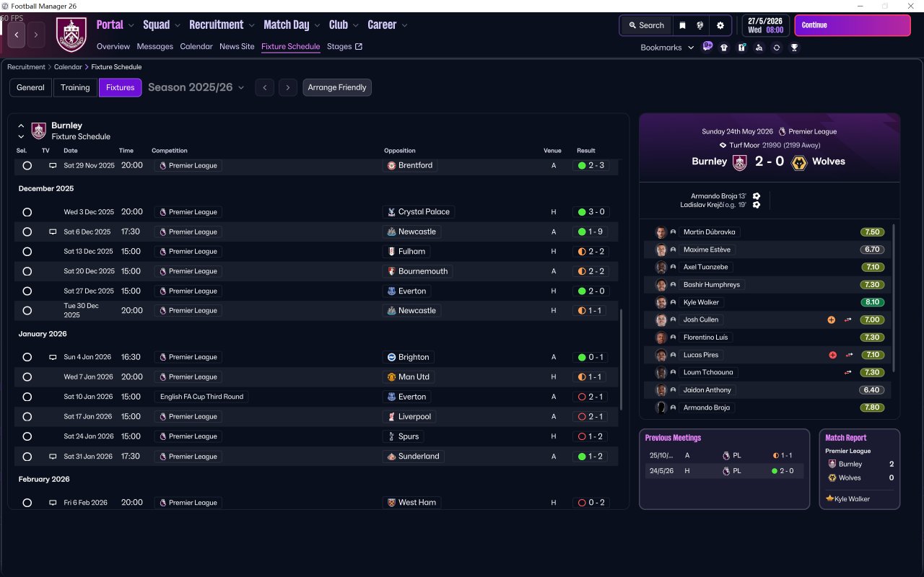The image size is (924, 577).
Task: Select the Brighton fixture radio button
Action: (x=27, y=357)
